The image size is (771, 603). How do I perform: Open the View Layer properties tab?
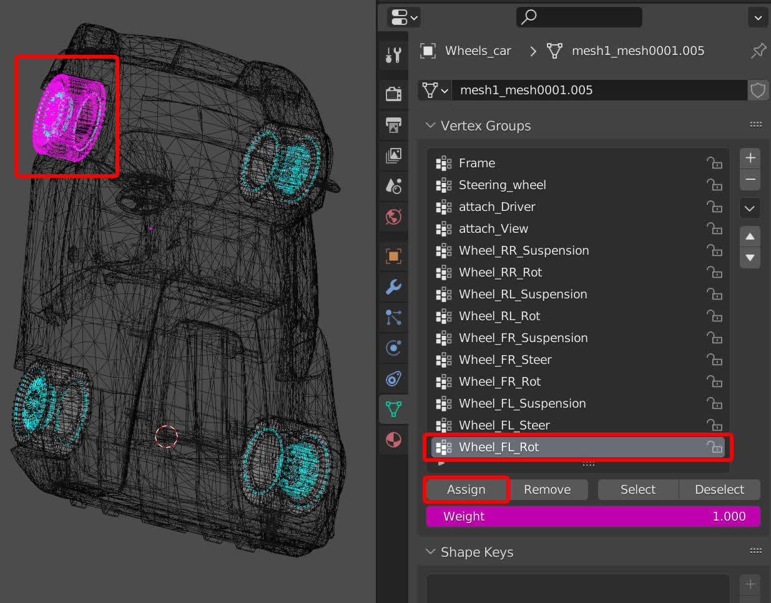[x=393, y=155]
